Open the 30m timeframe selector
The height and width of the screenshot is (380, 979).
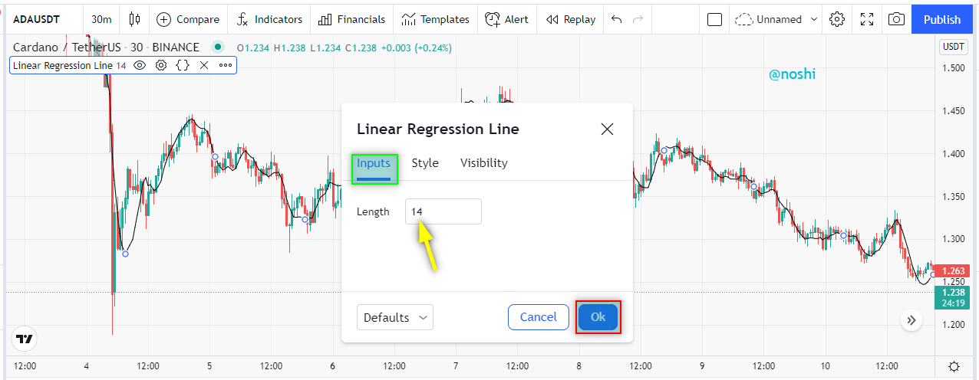[x=101, y=19]
